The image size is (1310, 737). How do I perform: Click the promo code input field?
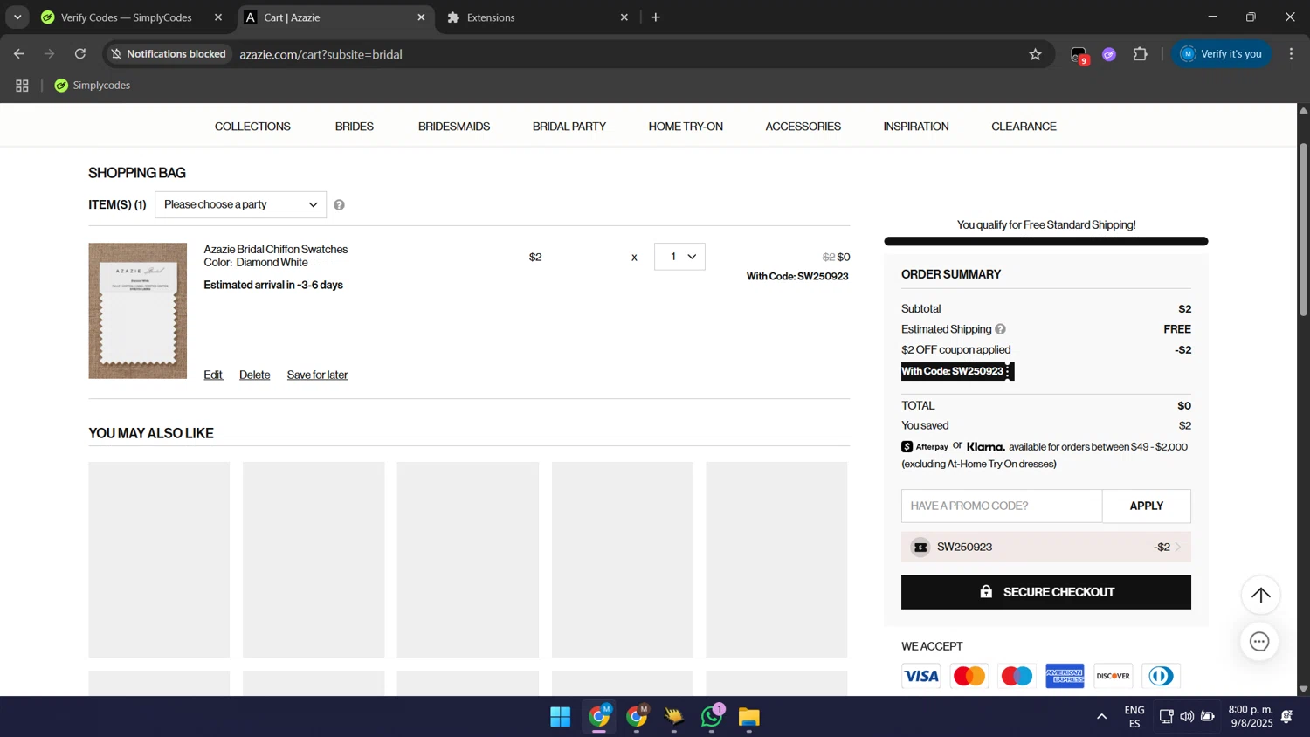(1002, 506)
